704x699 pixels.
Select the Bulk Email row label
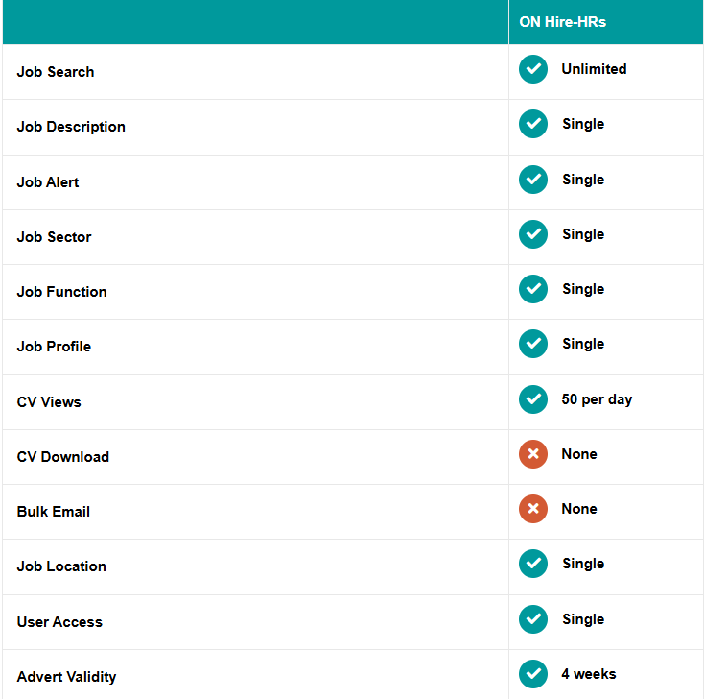(x=54, y=512)
